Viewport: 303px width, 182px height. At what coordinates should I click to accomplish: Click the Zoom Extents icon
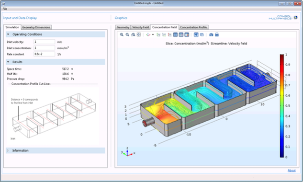[139, 34]
